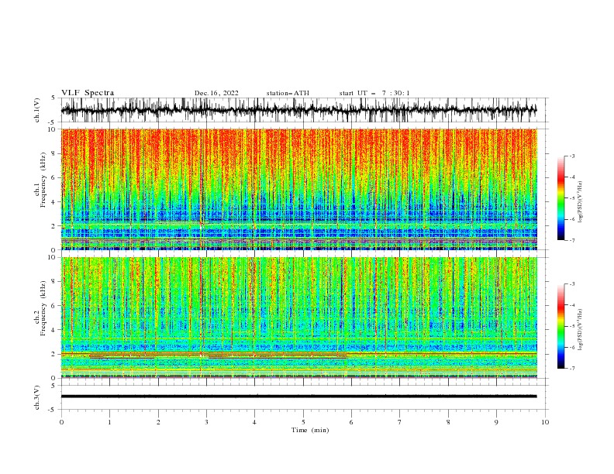Viewport: 614px width, 474px height.
Task: Click the "3" tick on the Time axis
Action: click(206, 422)
